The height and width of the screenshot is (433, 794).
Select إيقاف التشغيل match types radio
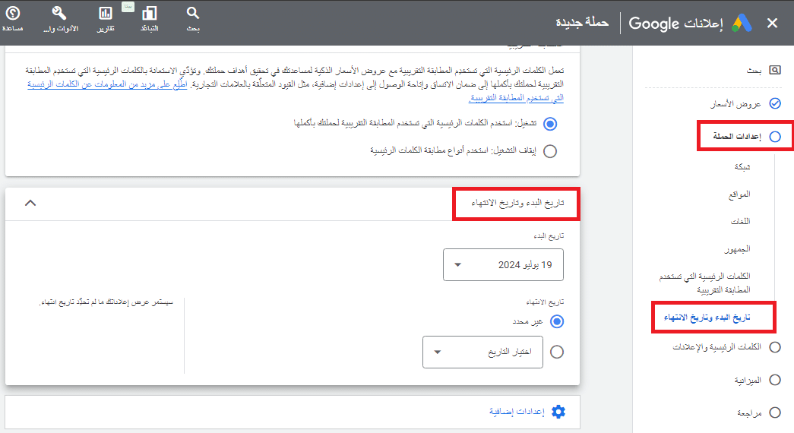(550, 151)
